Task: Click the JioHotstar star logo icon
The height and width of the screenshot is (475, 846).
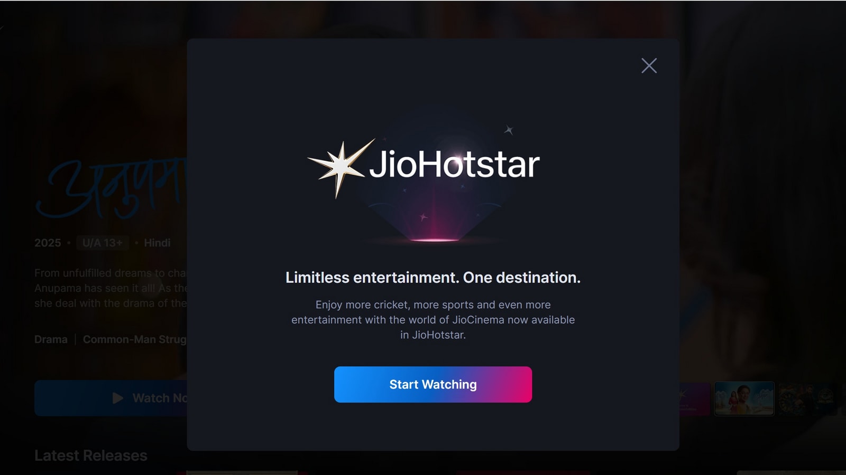Action: click(341, 167)
